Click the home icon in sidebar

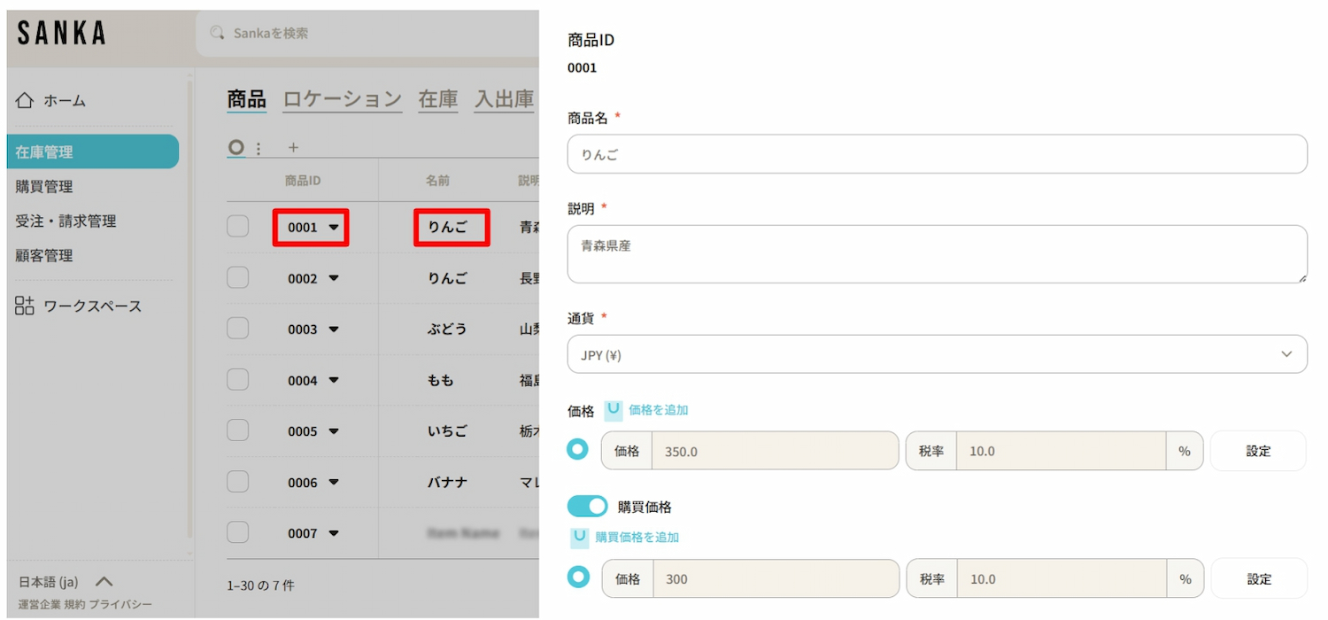coord(25,101)
